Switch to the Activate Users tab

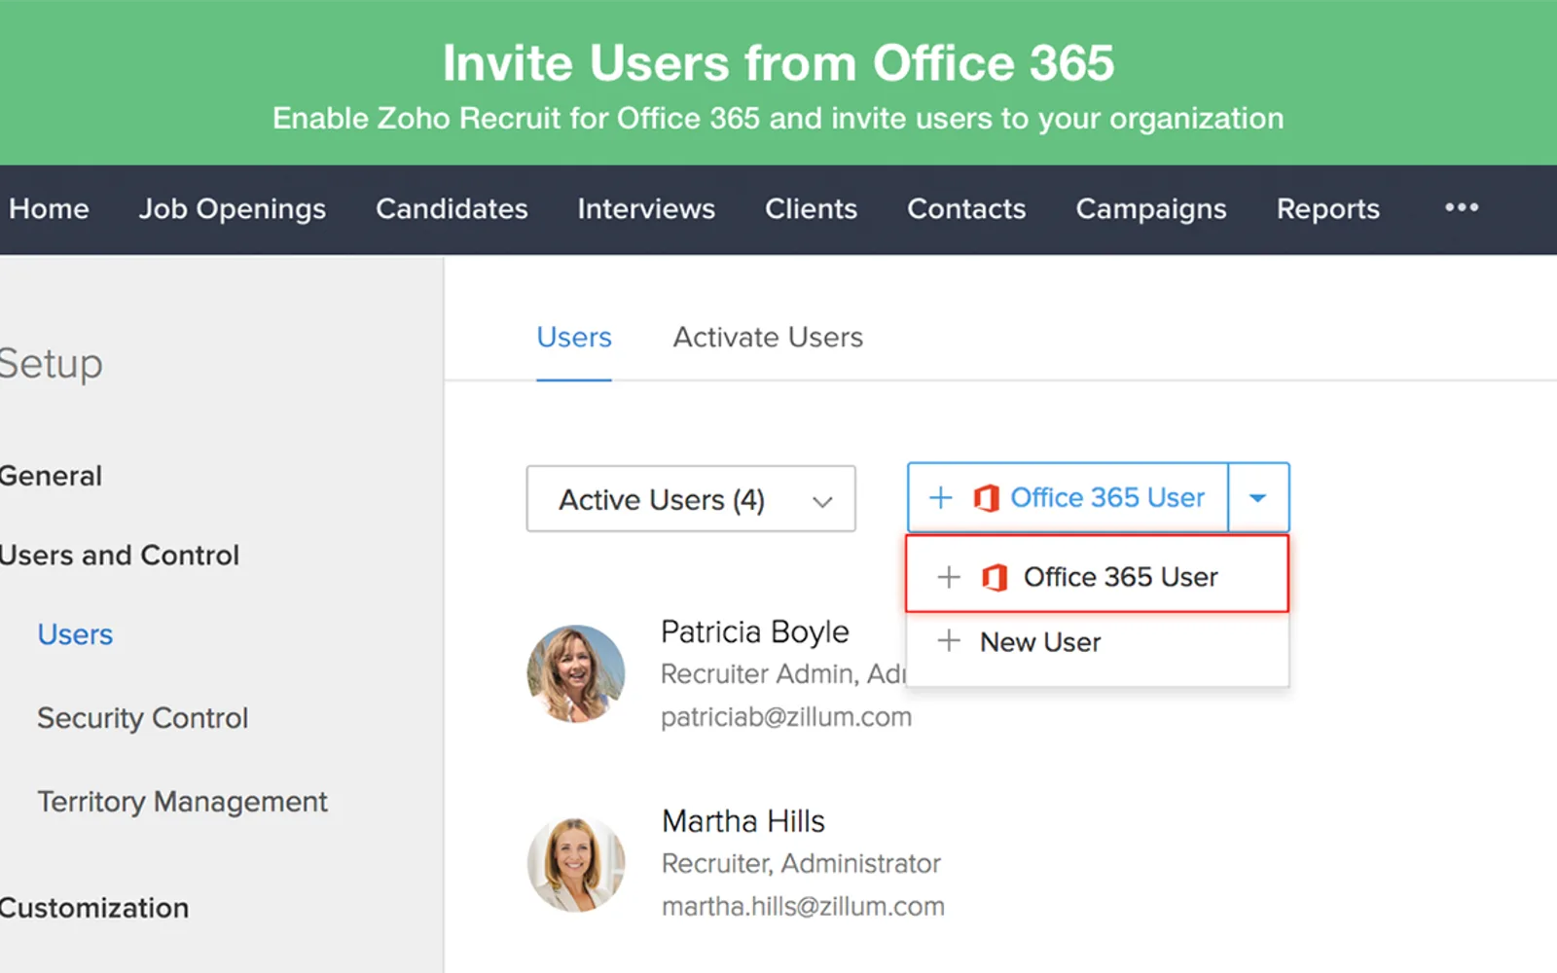pos(768,337)
